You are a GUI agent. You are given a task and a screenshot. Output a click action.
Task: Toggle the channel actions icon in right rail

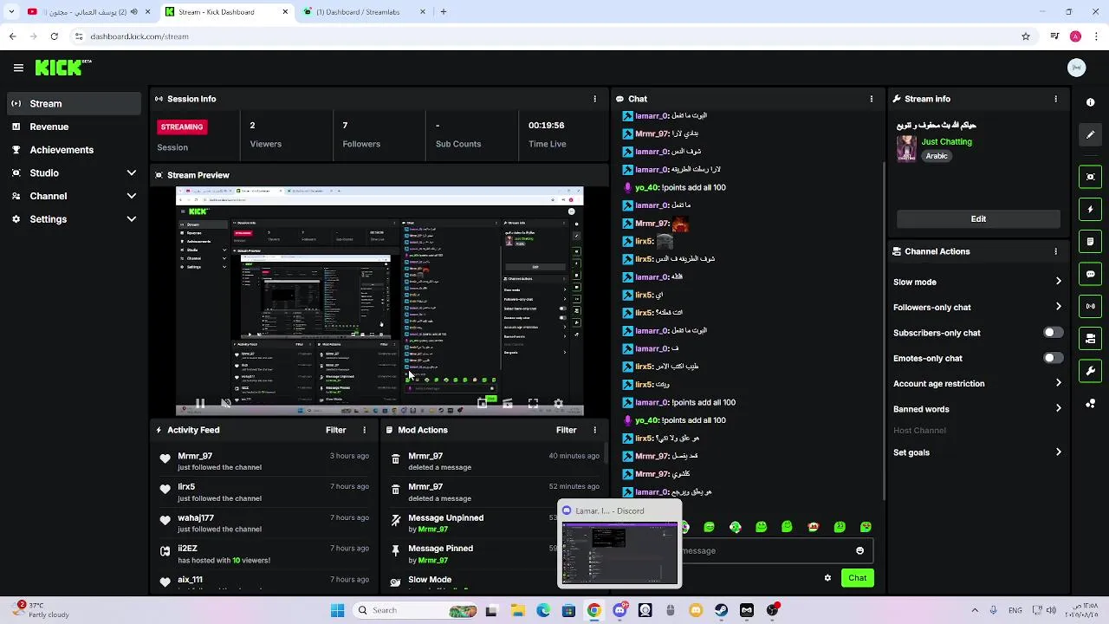click(1090, 338)
